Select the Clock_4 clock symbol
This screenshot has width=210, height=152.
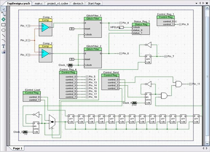point(134,103)
